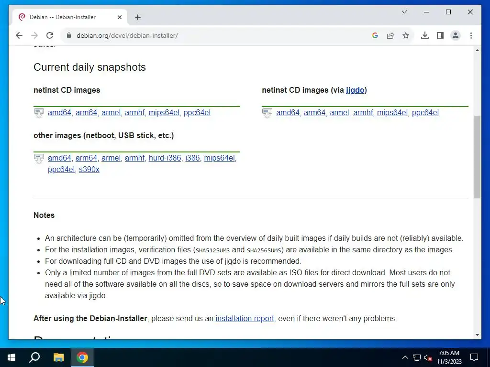
Task: Open Chrome downloads icon
Action: coord(425,35)
